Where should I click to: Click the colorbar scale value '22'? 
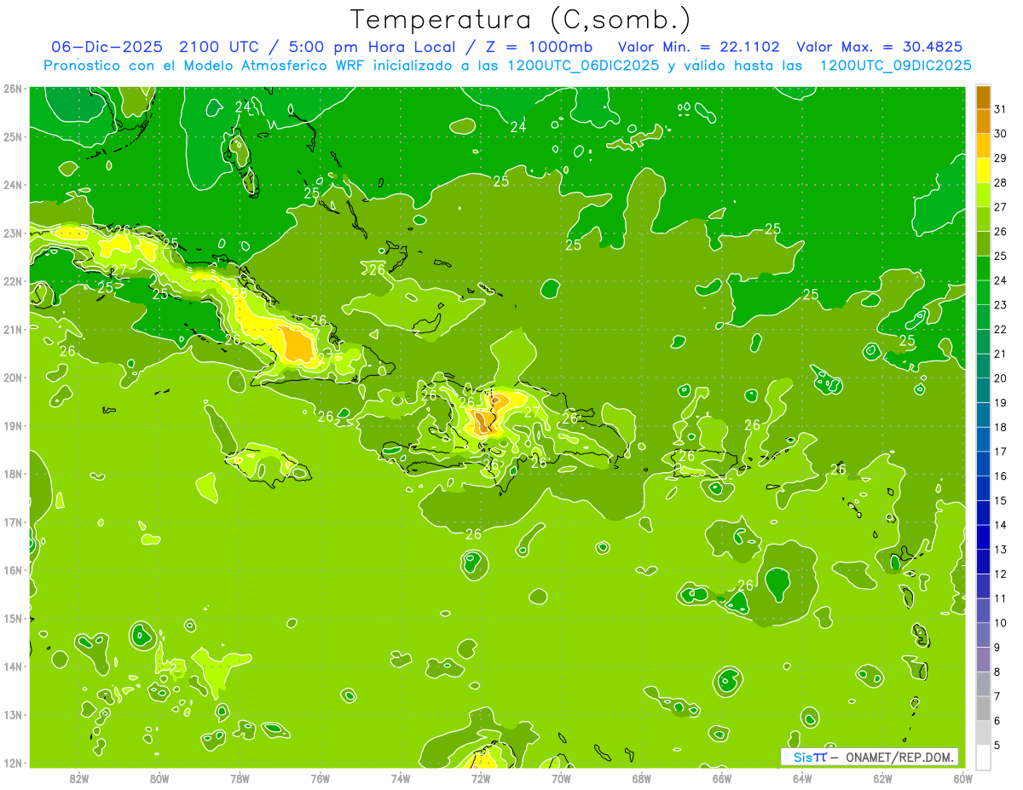(1001, 329)
